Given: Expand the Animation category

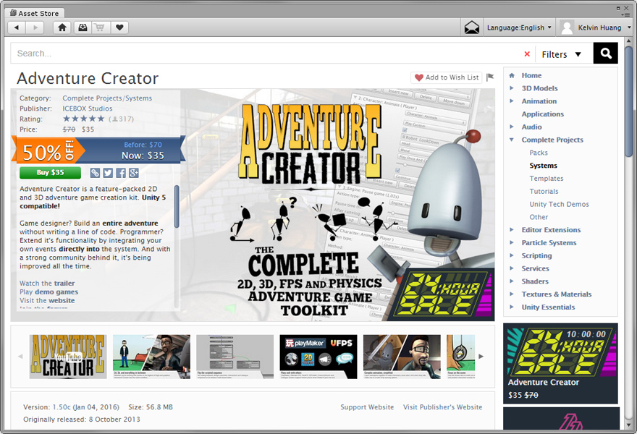Looking at the screenshot, I should pos(512,101).
